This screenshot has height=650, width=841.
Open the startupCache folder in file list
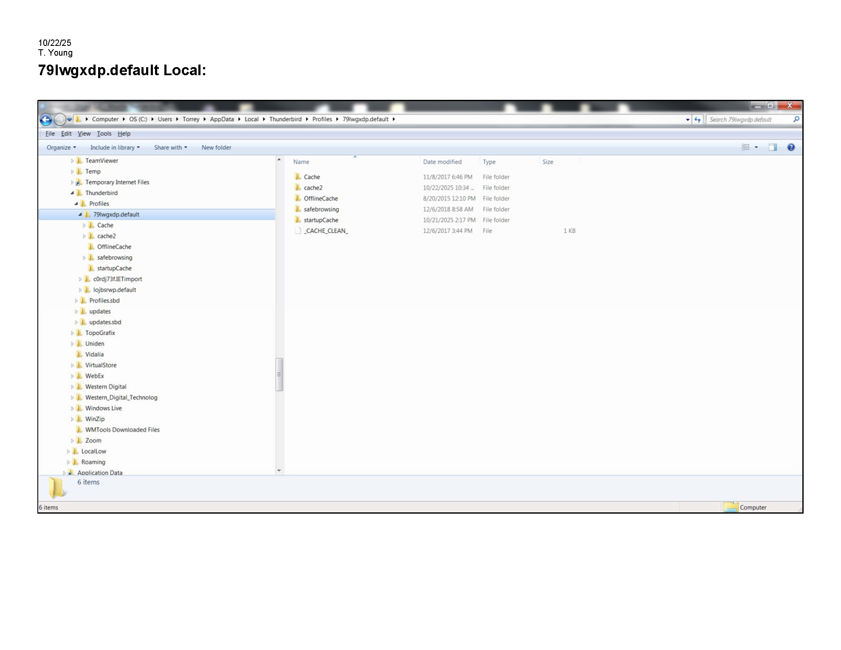pos(321,220)
